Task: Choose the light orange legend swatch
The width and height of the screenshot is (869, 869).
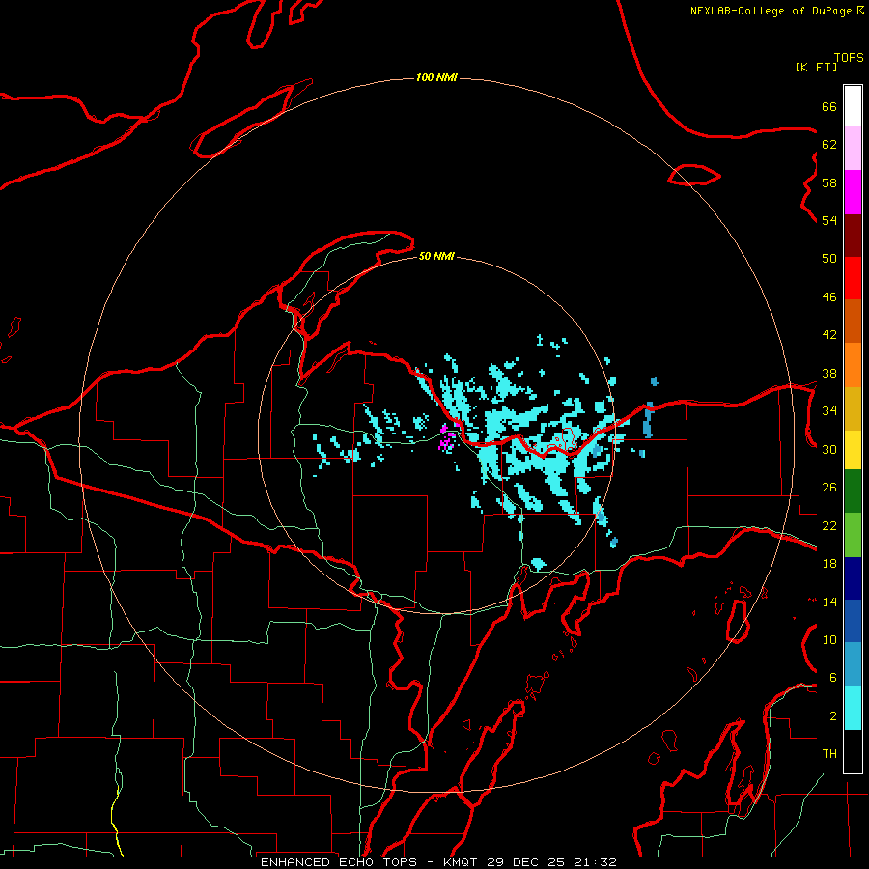Action: [853, 365]
